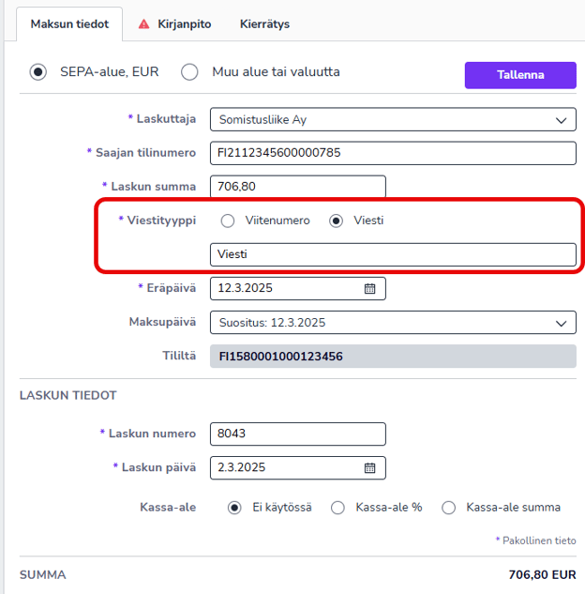This screenshot has height=594, width=585.
Task: Select Ei käytössä for Kassa-ale
Action: tap(235, 508)
